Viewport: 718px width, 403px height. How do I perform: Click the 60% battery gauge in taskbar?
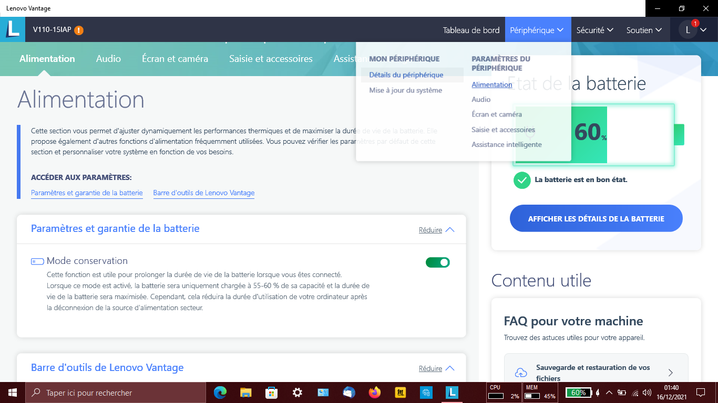pos(578,393)
